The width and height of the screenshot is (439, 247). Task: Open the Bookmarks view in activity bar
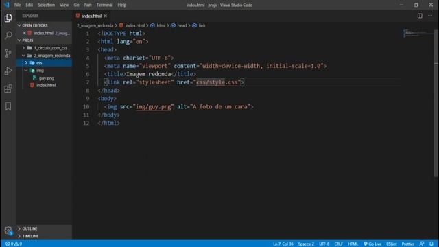(8, 106)
